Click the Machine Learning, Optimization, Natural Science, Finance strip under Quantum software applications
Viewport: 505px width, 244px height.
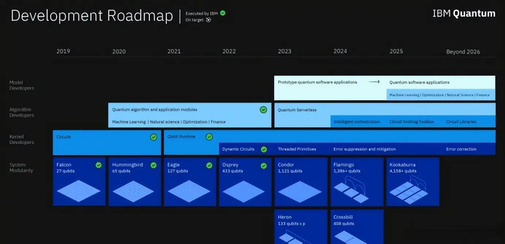coord(441,95)
